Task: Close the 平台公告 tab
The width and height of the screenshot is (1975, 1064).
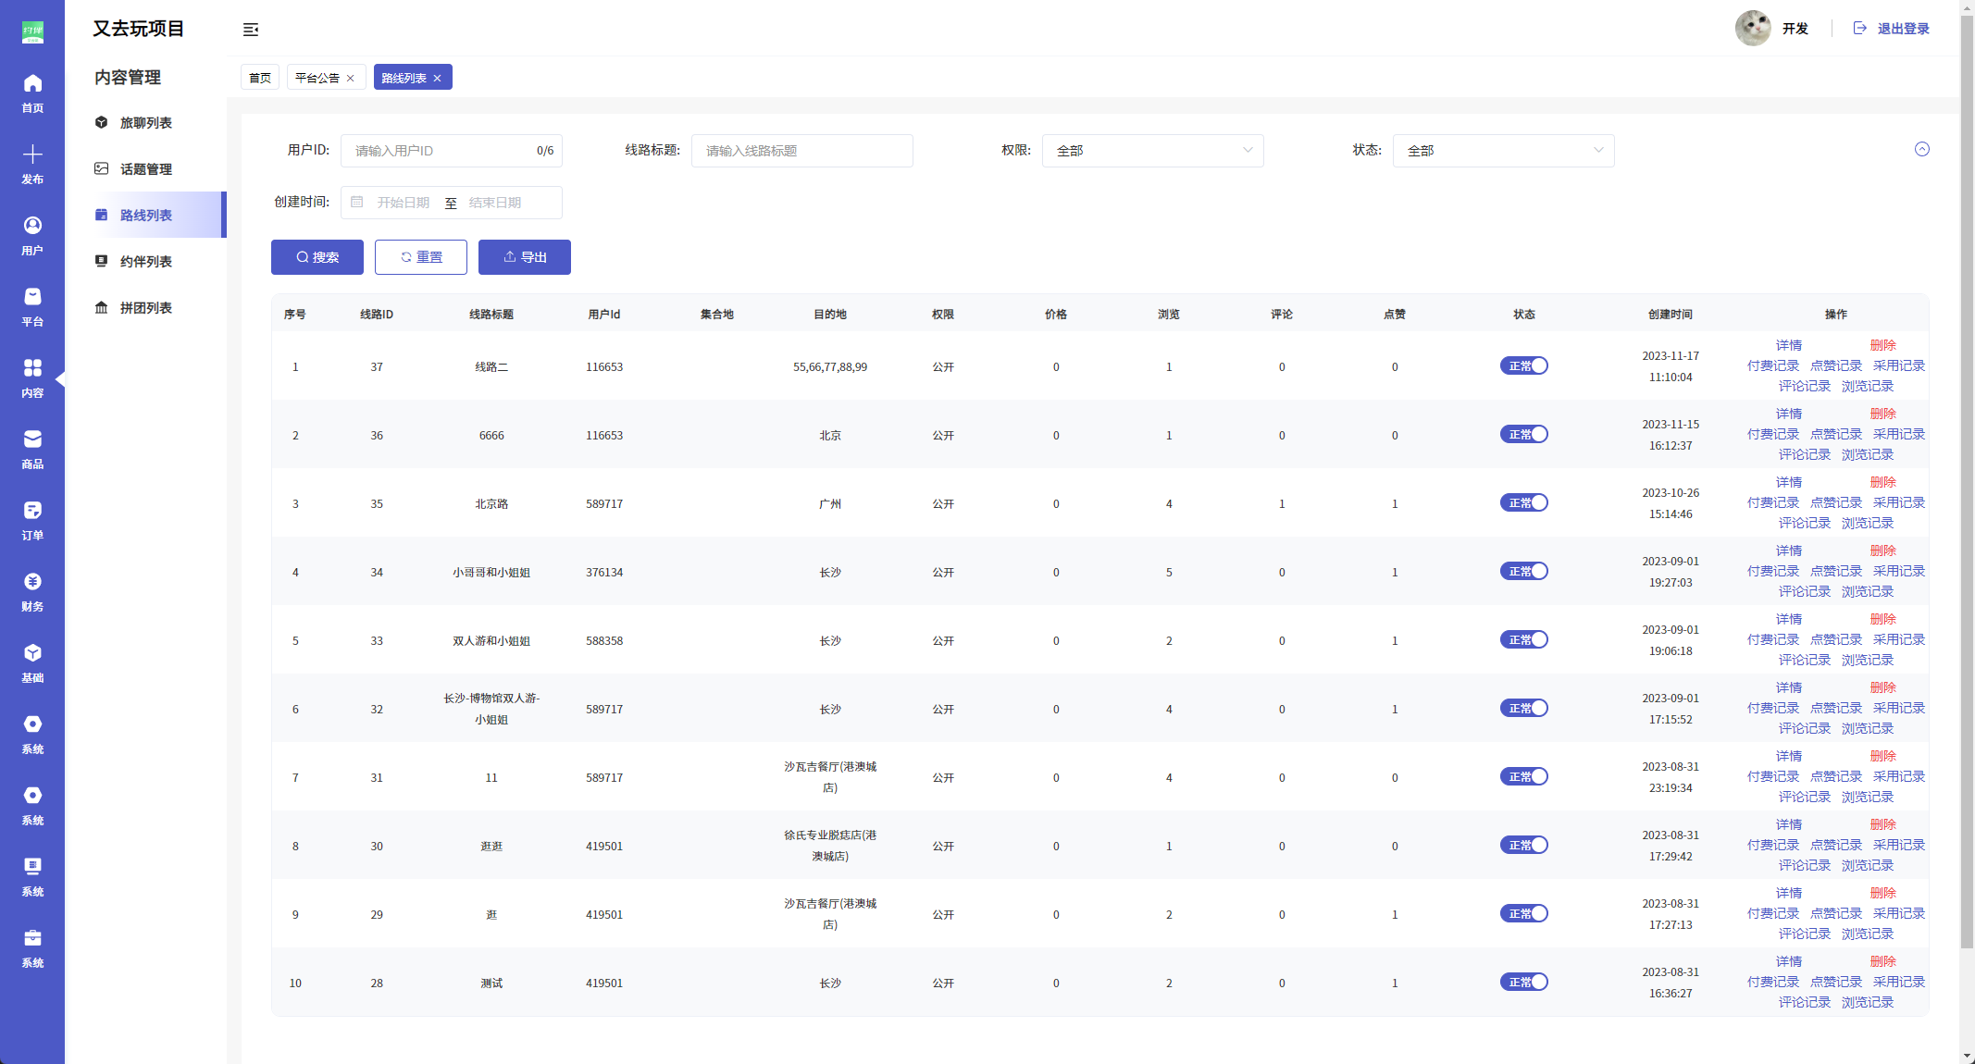Action: point(351,79)
